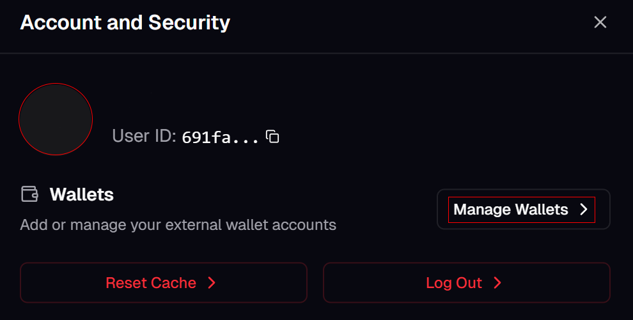633x320 pixels.
Task: Click the empty header area beside the title
Action: tap(409, 23)
